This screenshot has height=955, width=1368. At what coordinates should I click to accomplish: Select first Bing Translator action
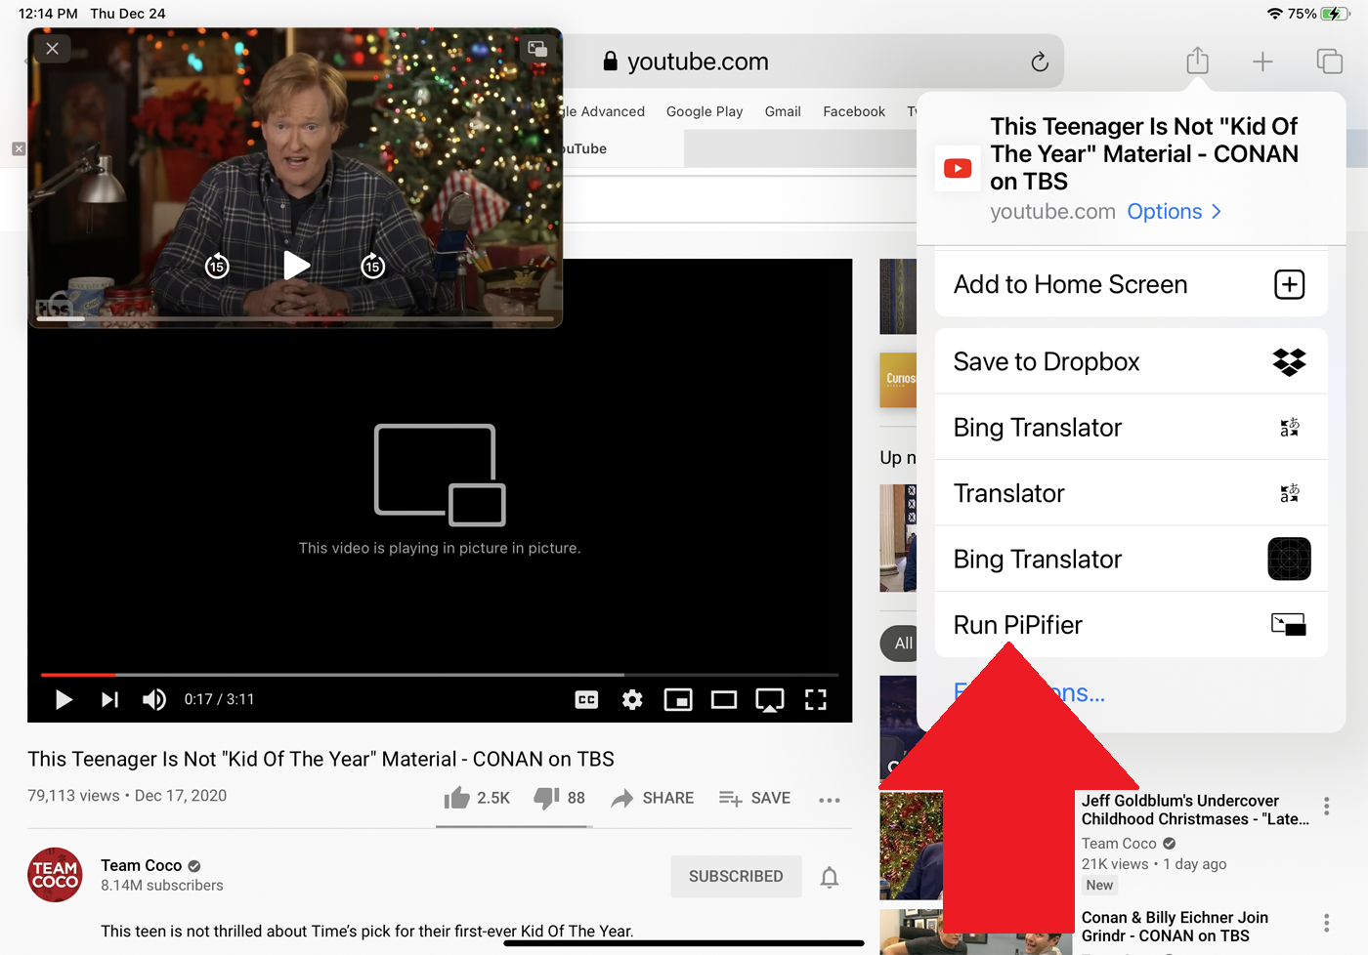pos(1131,428)
